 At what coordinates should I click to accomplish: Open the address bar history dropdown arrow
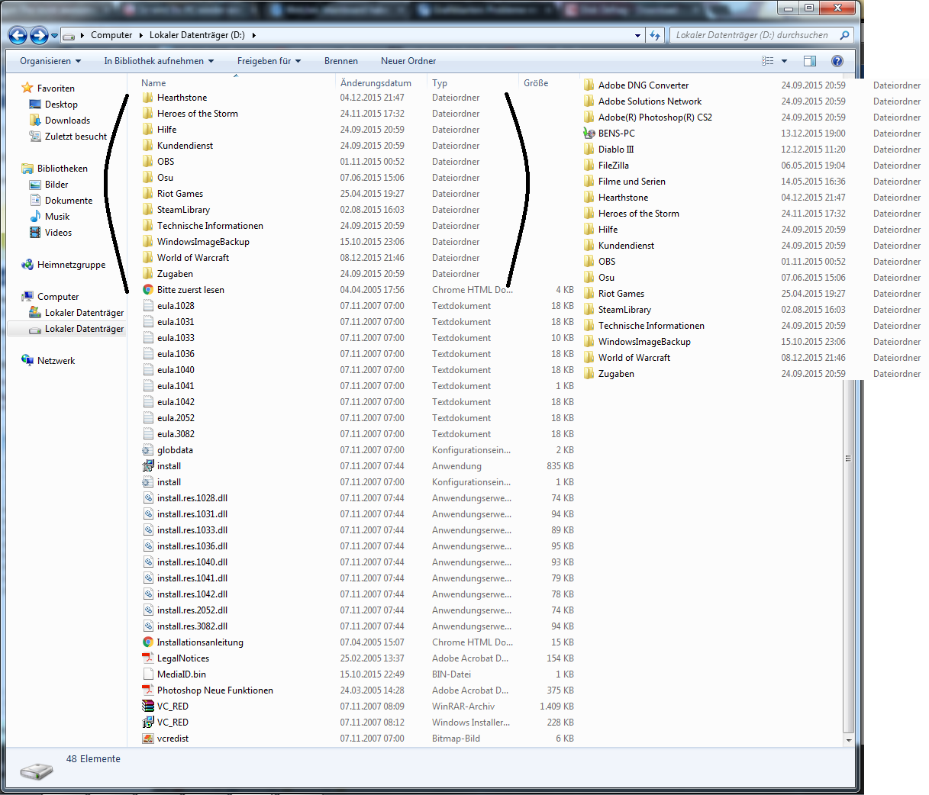pos(638,35)
